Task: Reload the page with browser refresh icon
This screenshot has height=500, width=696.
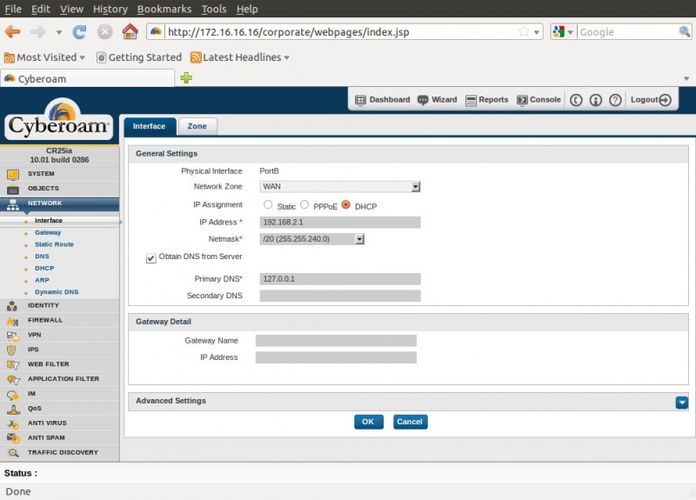Action: click(79, 32)
